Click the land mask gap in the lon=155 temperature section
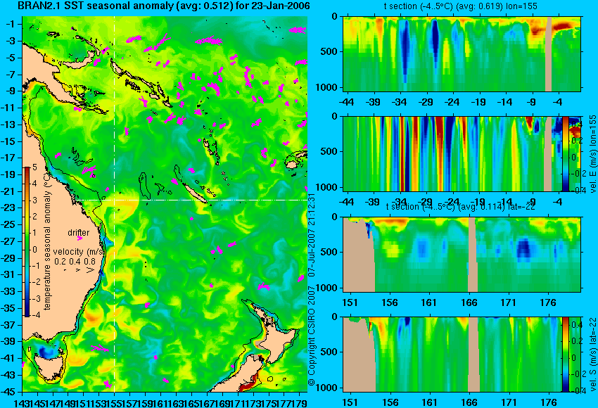Image resolution: width=598 pixels, height=408 pixels. point(549,53)
